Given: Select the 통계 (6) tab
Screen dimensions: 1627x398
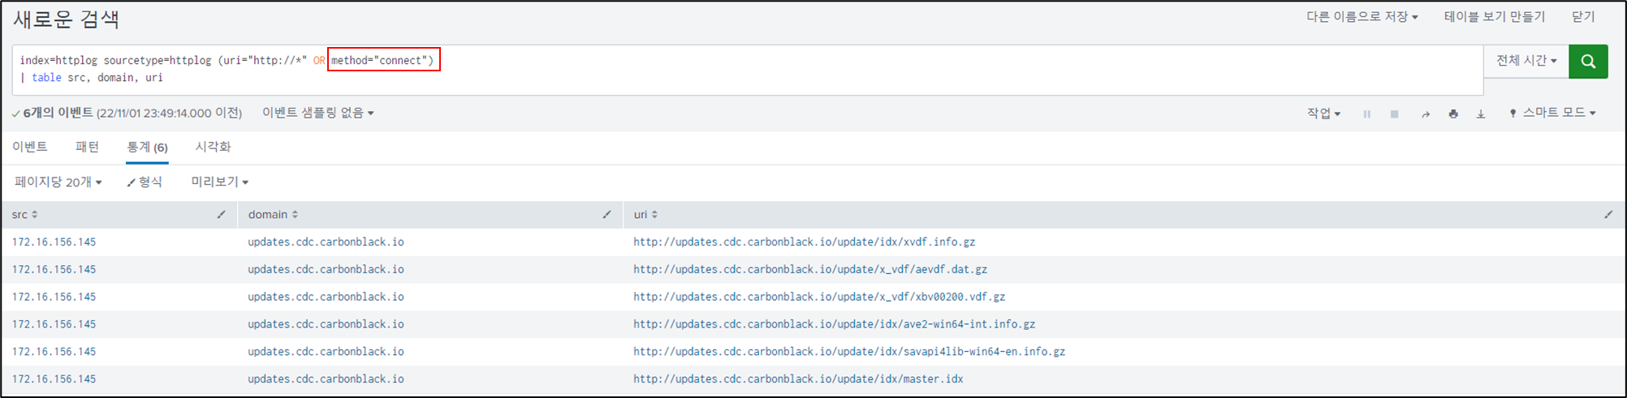Looking at the screenshot, I should pos(147,148).
